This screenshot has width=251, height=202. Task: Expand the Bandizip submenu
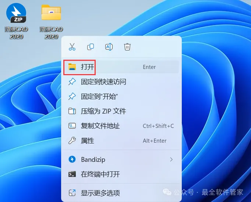tap(121, 160)
